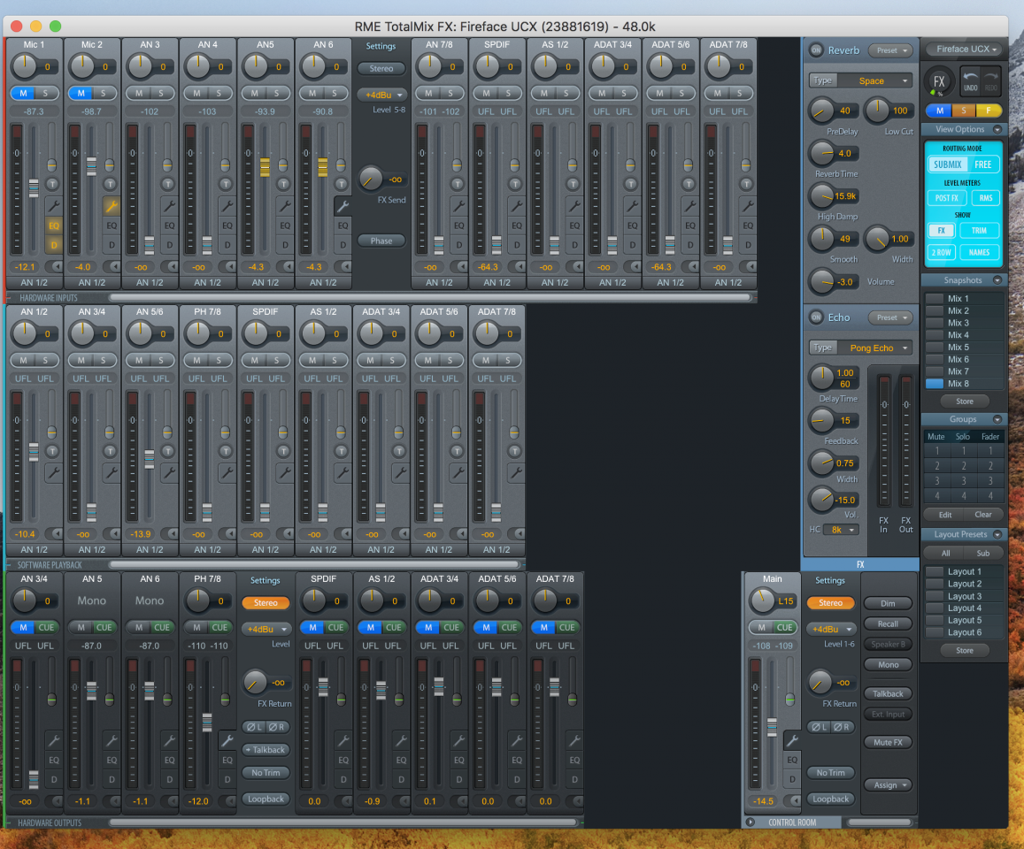Click the round icon left of Control Room label
The width and height of the screenshot is (1024, 849).
coord(751,822)
